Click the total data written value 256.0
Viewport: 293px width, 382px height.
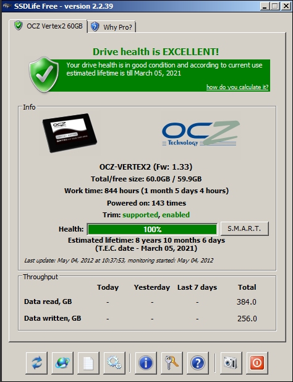247,318
